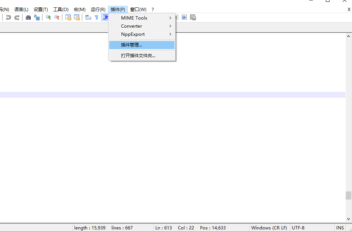Zoom in using the magnifier plus icon
The image size is (352, 232).
coord(48,17)
